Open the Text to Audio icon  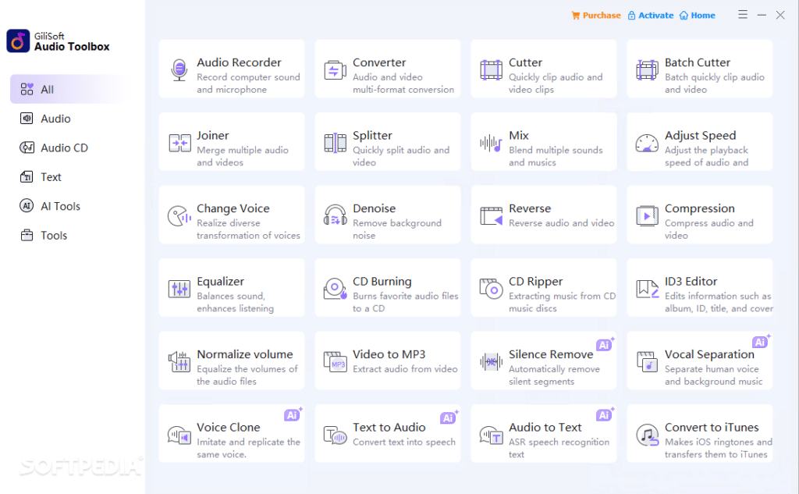pyautogui.click(x=335, y=435)
